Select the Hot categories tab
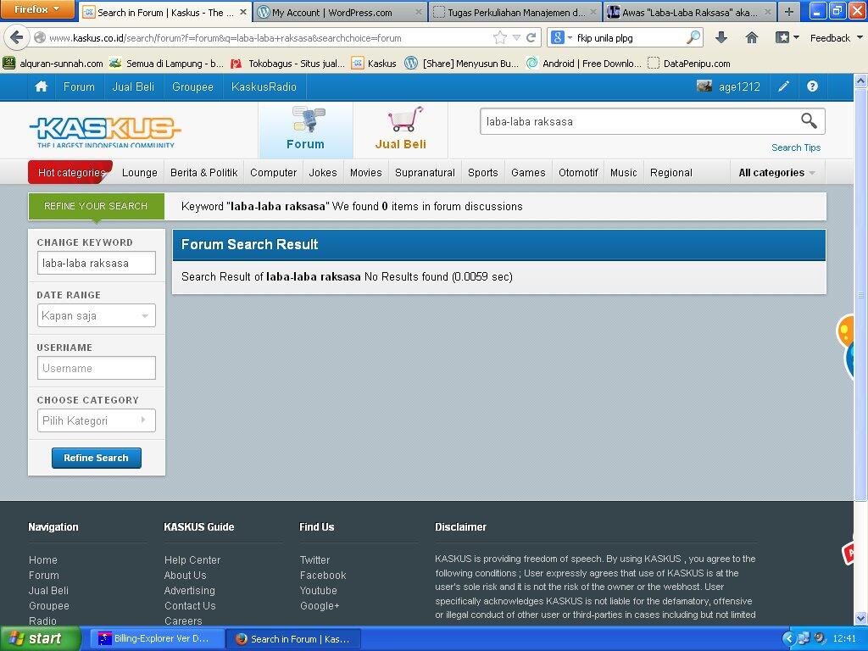The image size is (868, 651). click(71, 173)
